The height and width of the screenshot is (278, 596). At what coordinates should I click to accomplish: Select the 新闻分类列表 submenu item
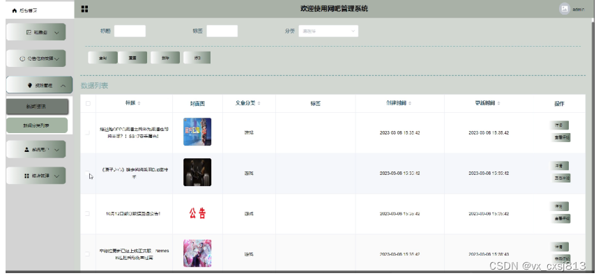coord(37,125)
